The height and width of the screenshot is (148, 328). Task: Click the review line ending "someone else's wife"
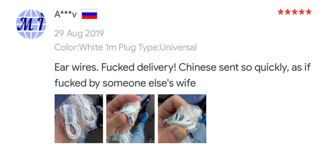point(125,83)
